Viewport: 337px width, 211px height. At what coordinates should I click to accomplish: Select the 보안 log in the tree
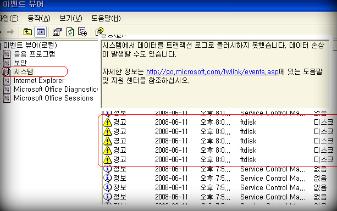coord(20,63)
